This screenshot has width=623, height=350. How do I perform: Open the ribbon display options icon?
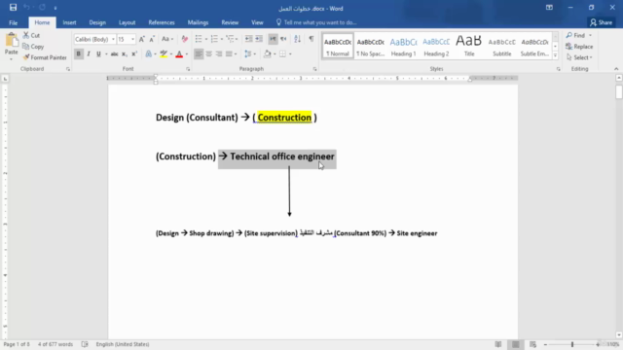click(549, 8)
